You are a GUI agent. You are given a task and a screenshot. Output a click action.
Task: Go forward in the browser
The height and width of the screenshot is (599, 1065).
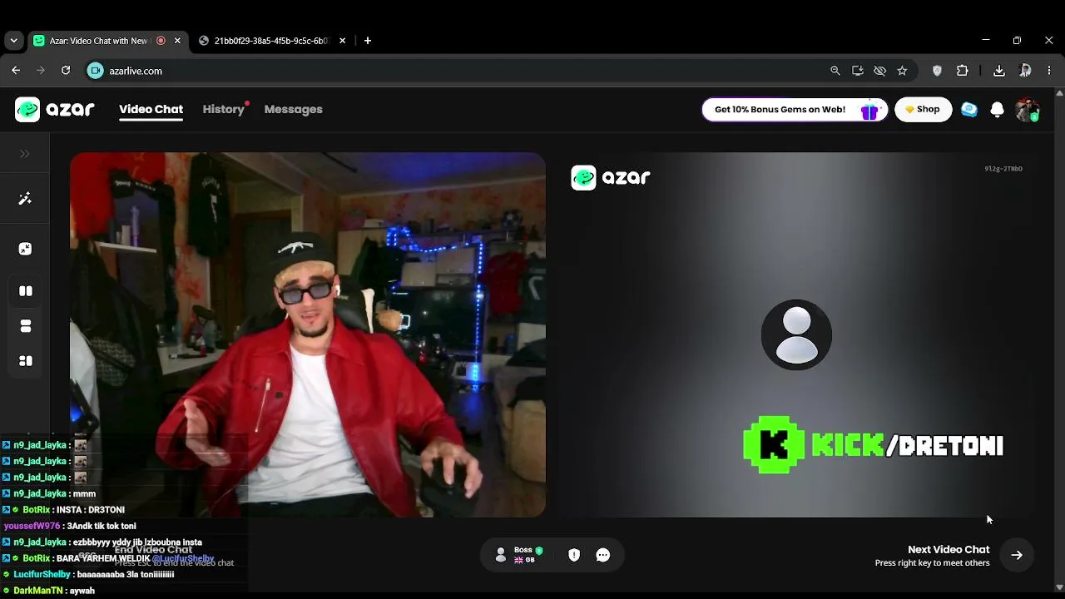[x=41, y=71]
